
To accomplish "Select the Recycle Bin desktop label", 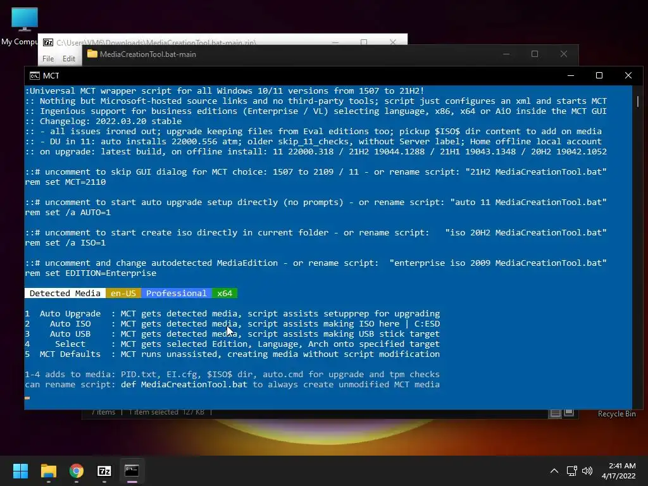I will [616, 414].
